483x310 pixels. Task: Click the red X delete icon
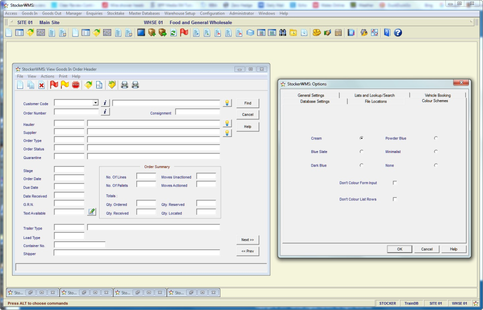tap(41, 85)
